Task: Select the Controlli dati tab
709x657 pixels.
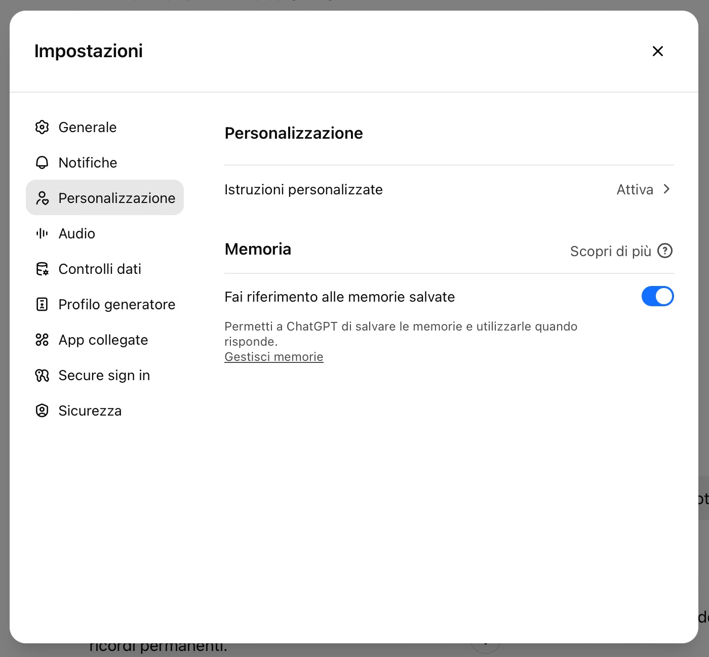Action: [x=100, y=269]
